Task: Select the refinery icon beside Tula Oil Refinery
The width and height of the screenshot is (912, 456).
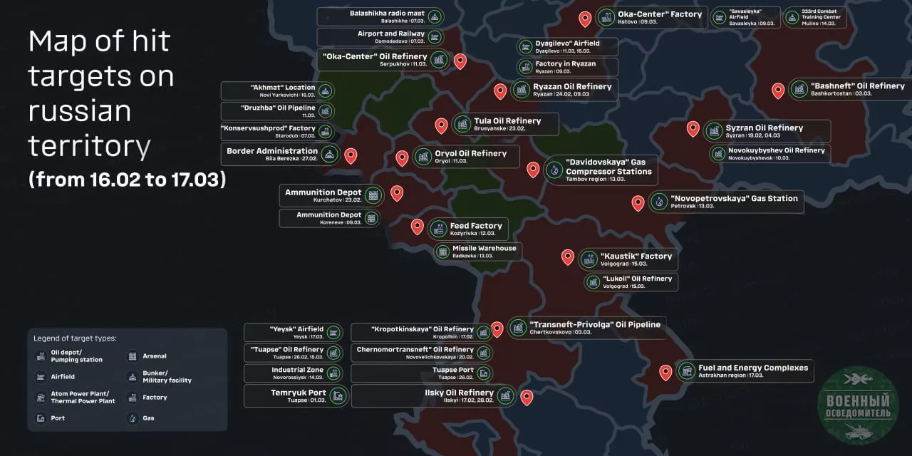Action: (x=462, y=124)
